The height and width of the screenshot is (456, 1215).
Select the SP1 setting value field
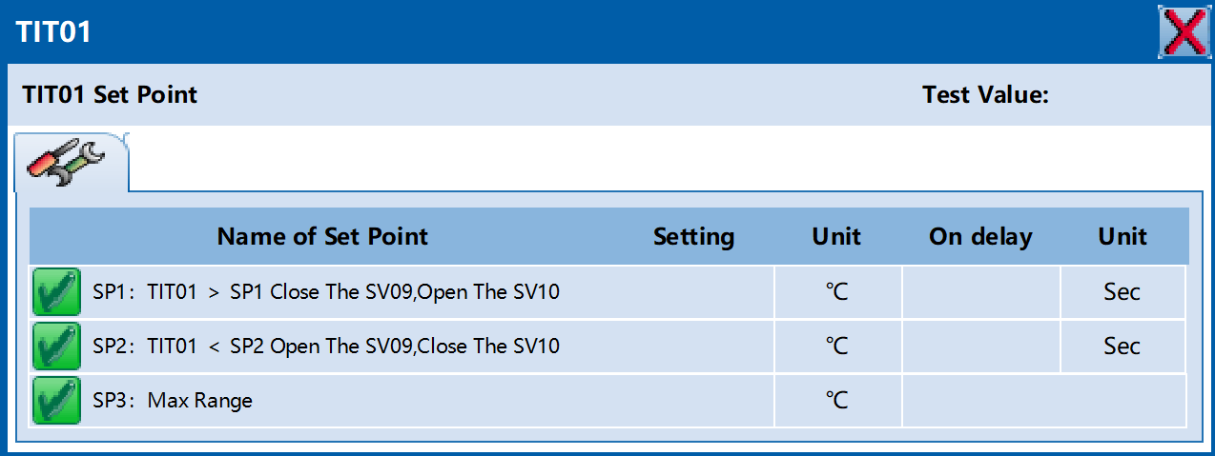693,291
